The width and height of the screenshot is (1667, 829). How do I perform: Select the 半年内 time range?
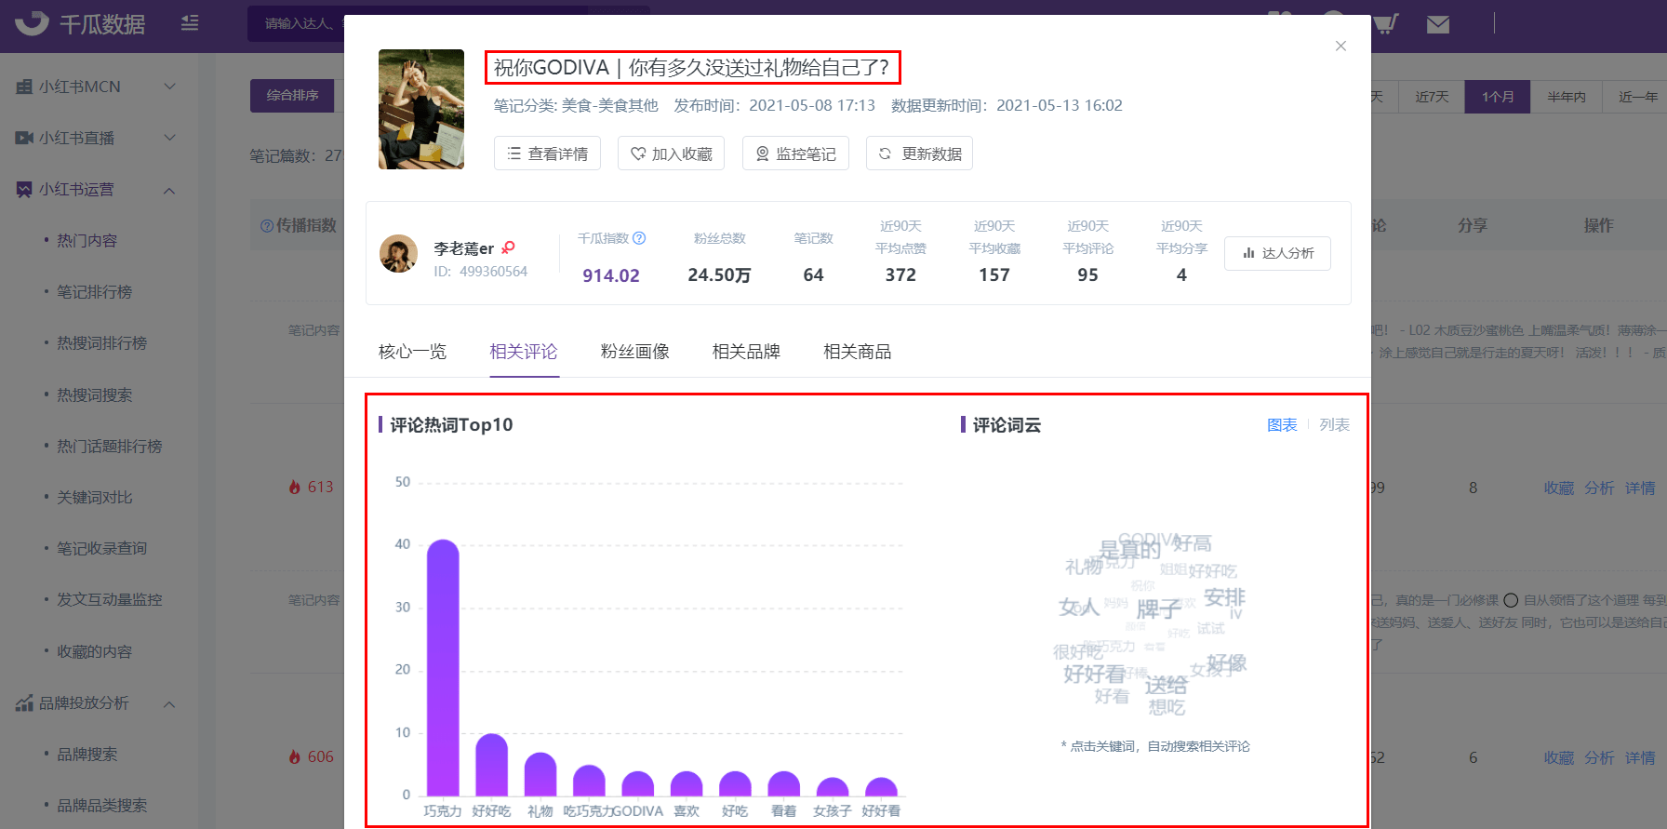point(1567,97)
